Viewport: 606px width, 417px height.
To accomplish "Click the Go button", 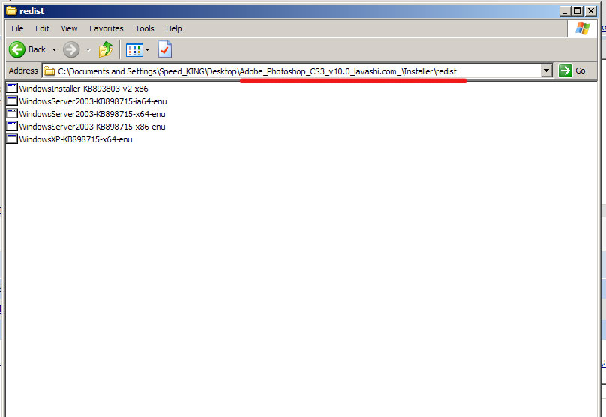I will pos(572,70).
